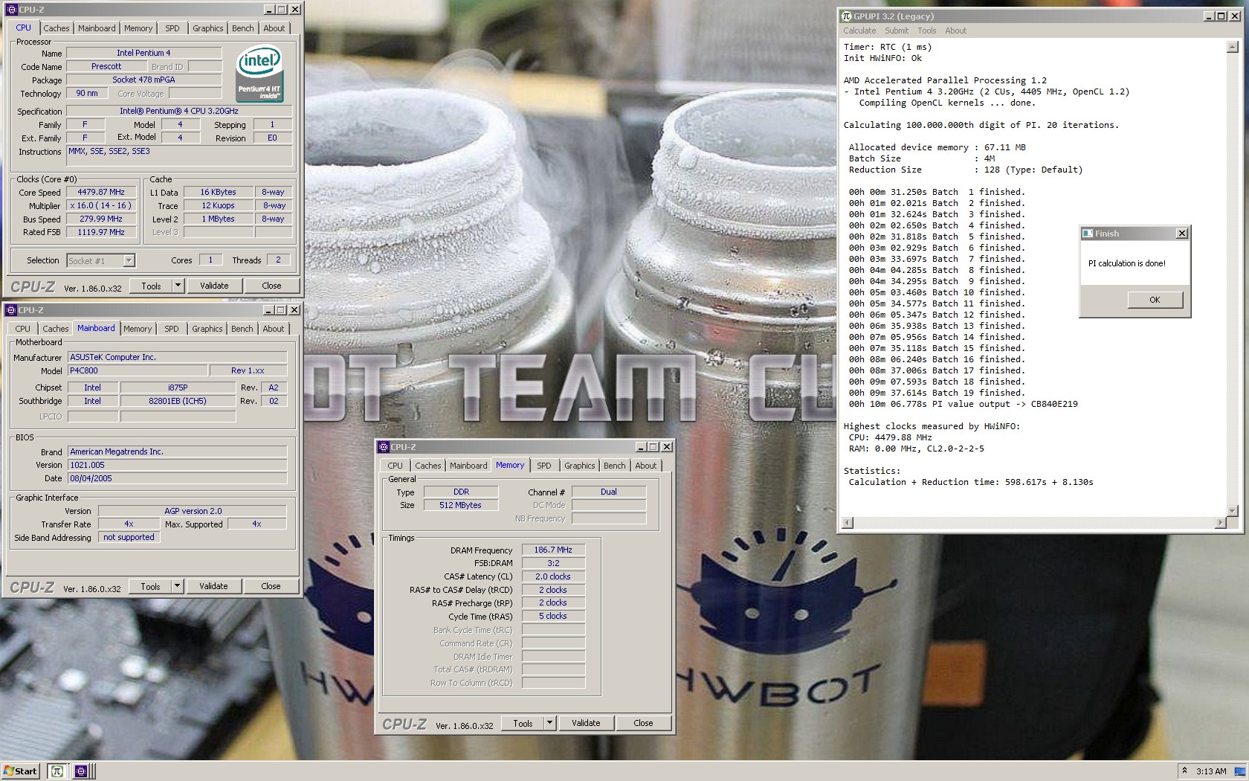Click the CPU-Z title bar icon of the top window

[x=11, y=10]
